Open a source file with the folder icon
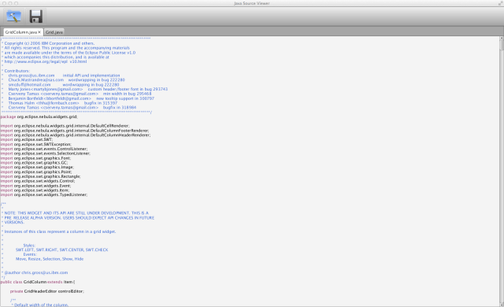Screen dimensions: 504x307 pos(13,17)
